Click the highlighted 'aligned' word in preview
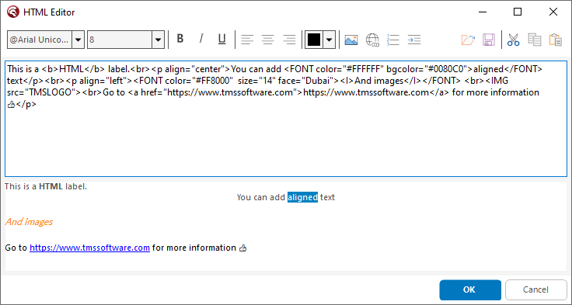The width and height of the screenshot is (572, 305). click(x=302, y=197)
